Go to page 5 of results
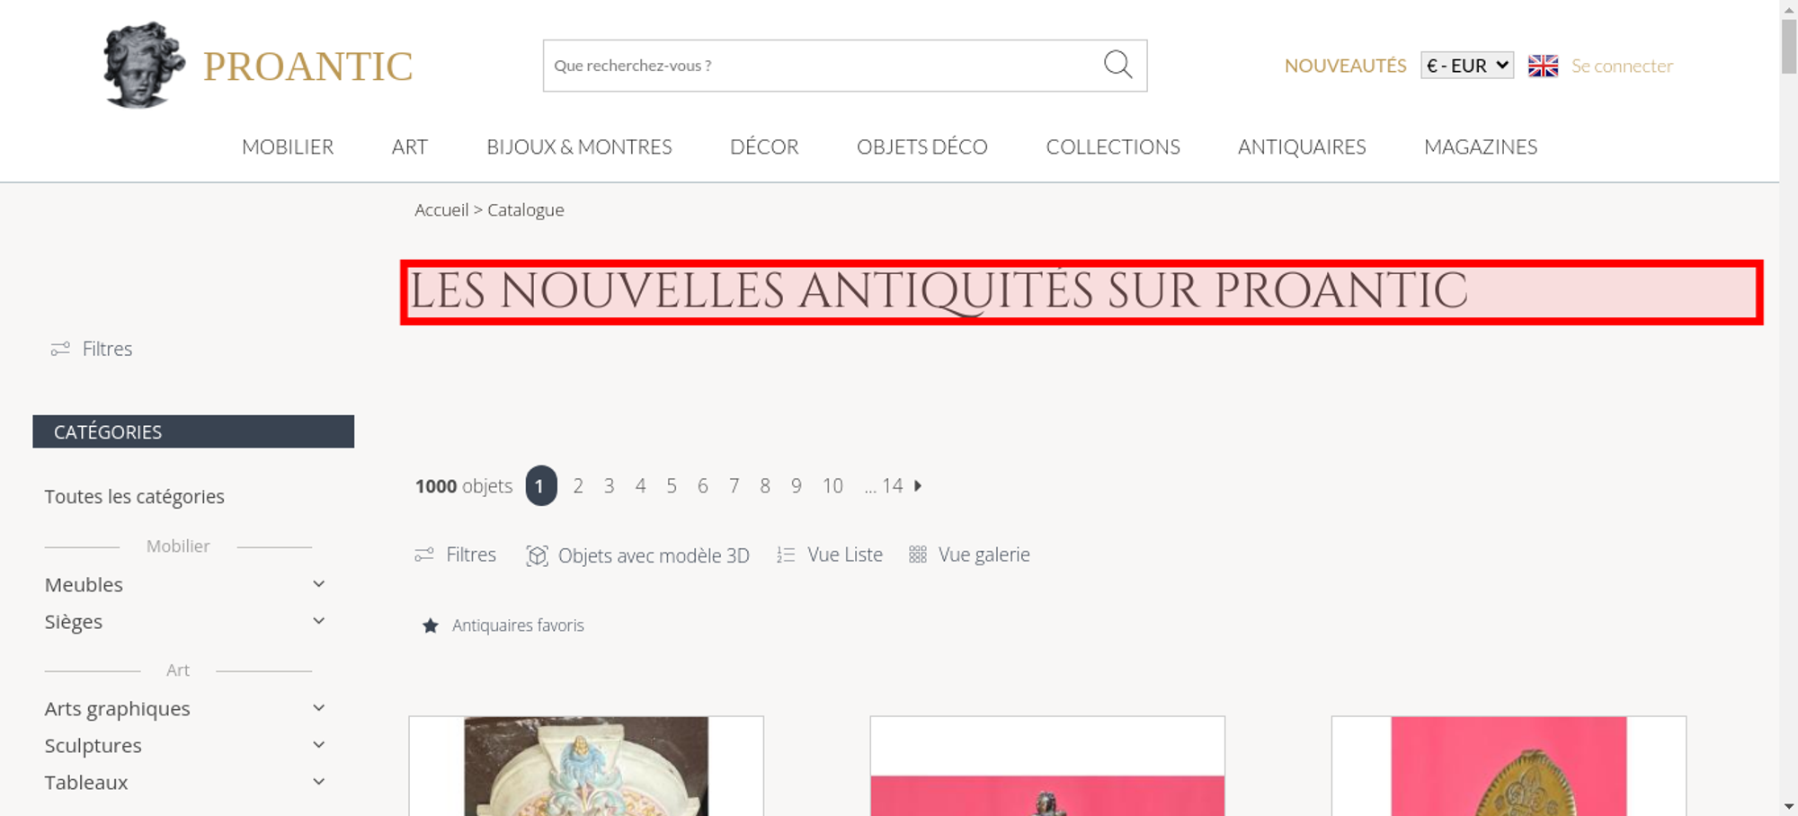The image size is (1798, 816). click(x=672, y=486)
